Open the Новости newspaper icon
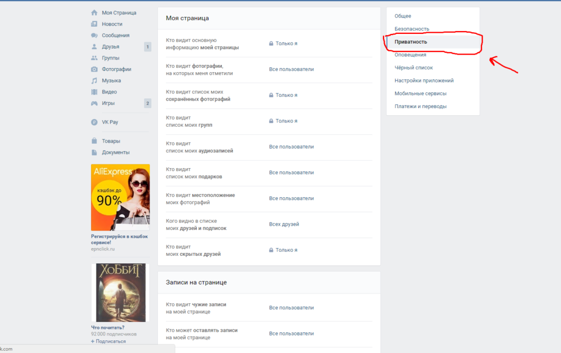The image size is (561, 353). click(94, 24)
